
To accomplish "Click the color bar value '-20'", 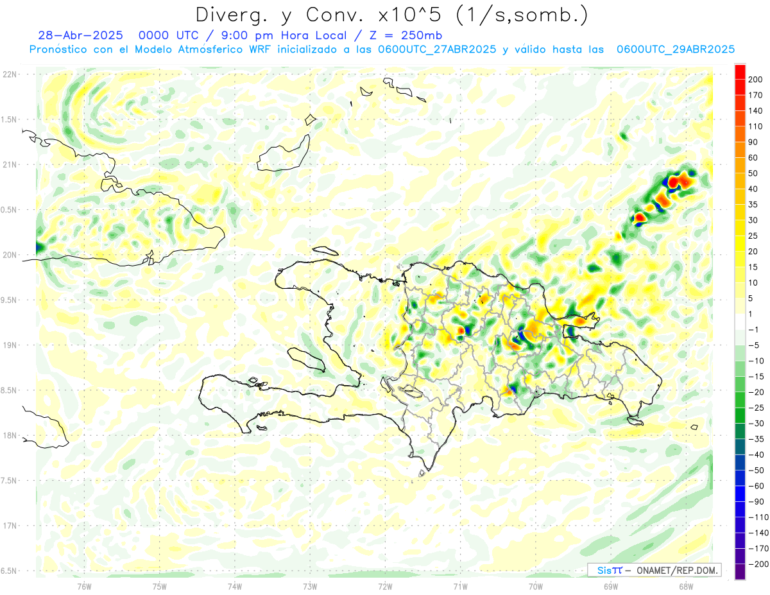I will point(756,392).
